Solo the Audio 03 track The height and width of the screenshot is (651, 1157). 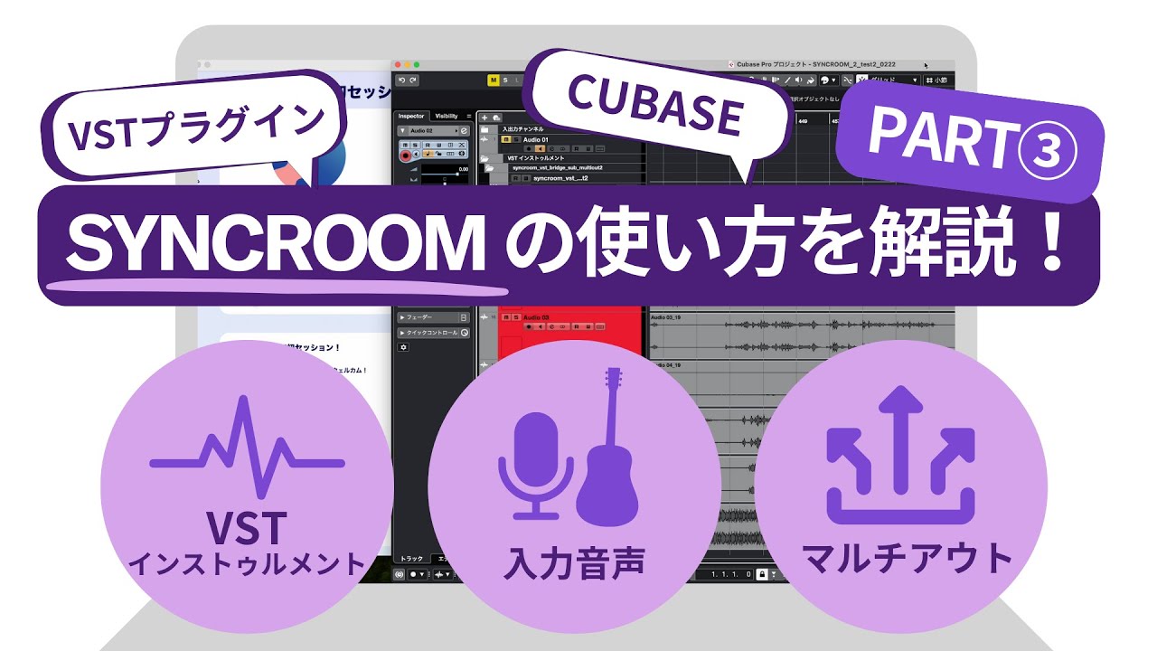coord(516,317)
